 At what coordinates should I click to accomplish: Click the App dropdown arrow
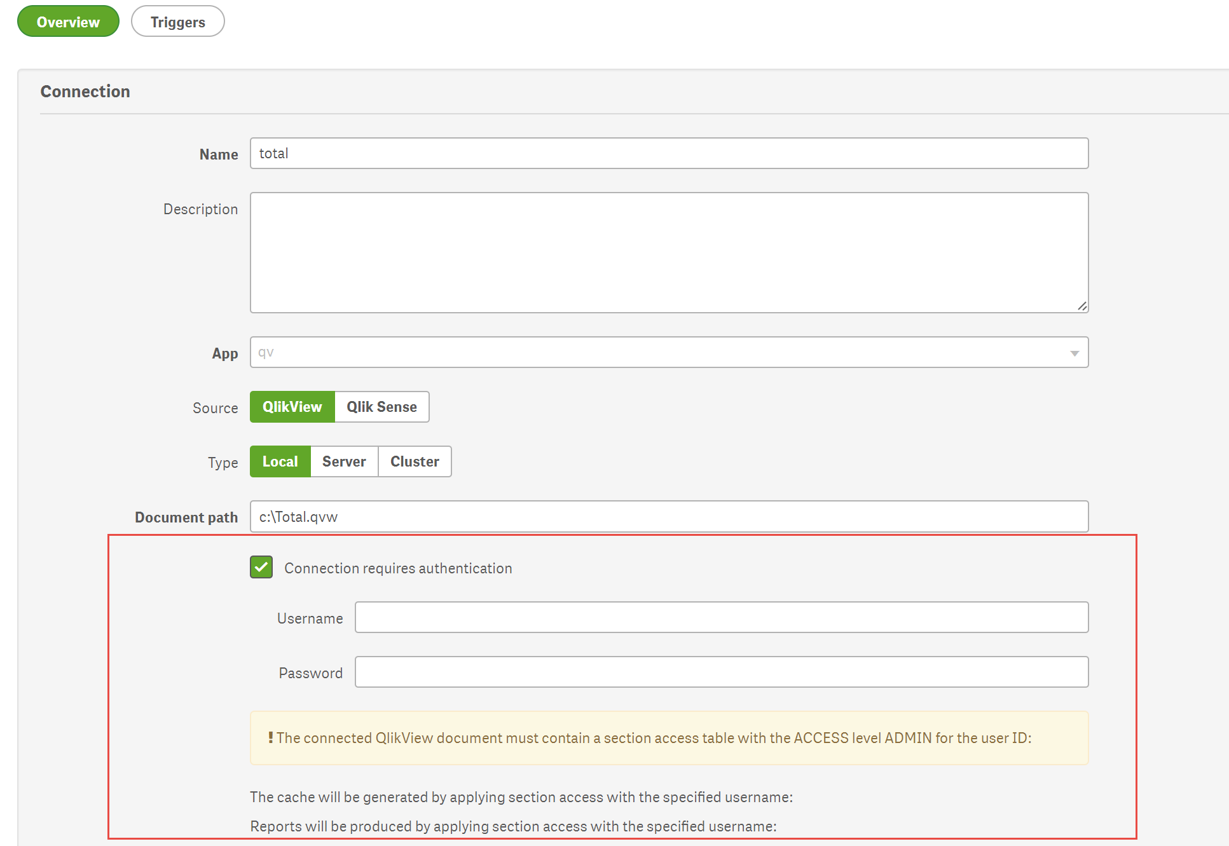[x=1075, y=352]
